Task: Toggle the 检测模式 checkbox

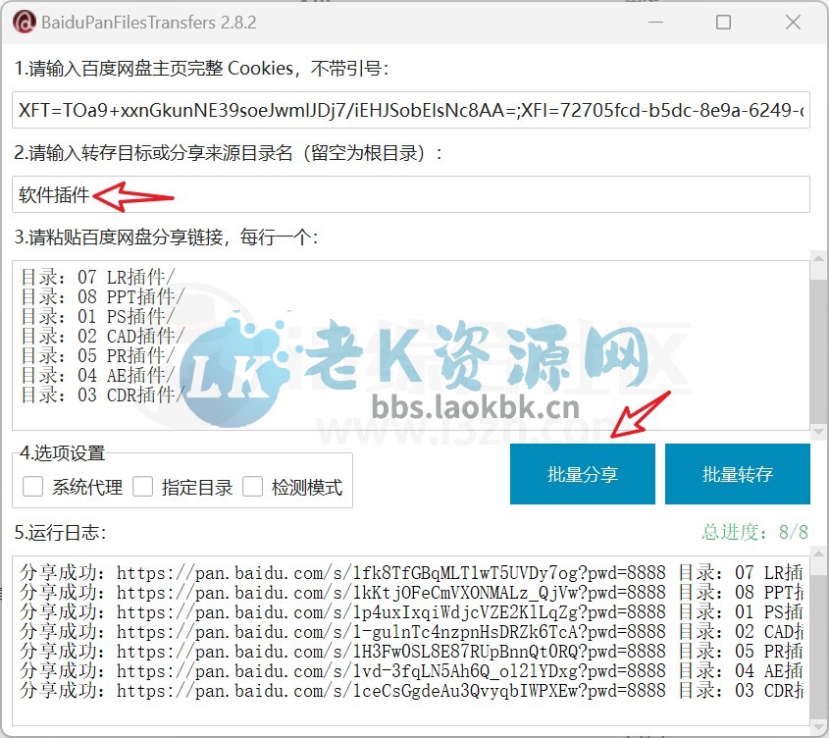Action: (x=253, y=486)
